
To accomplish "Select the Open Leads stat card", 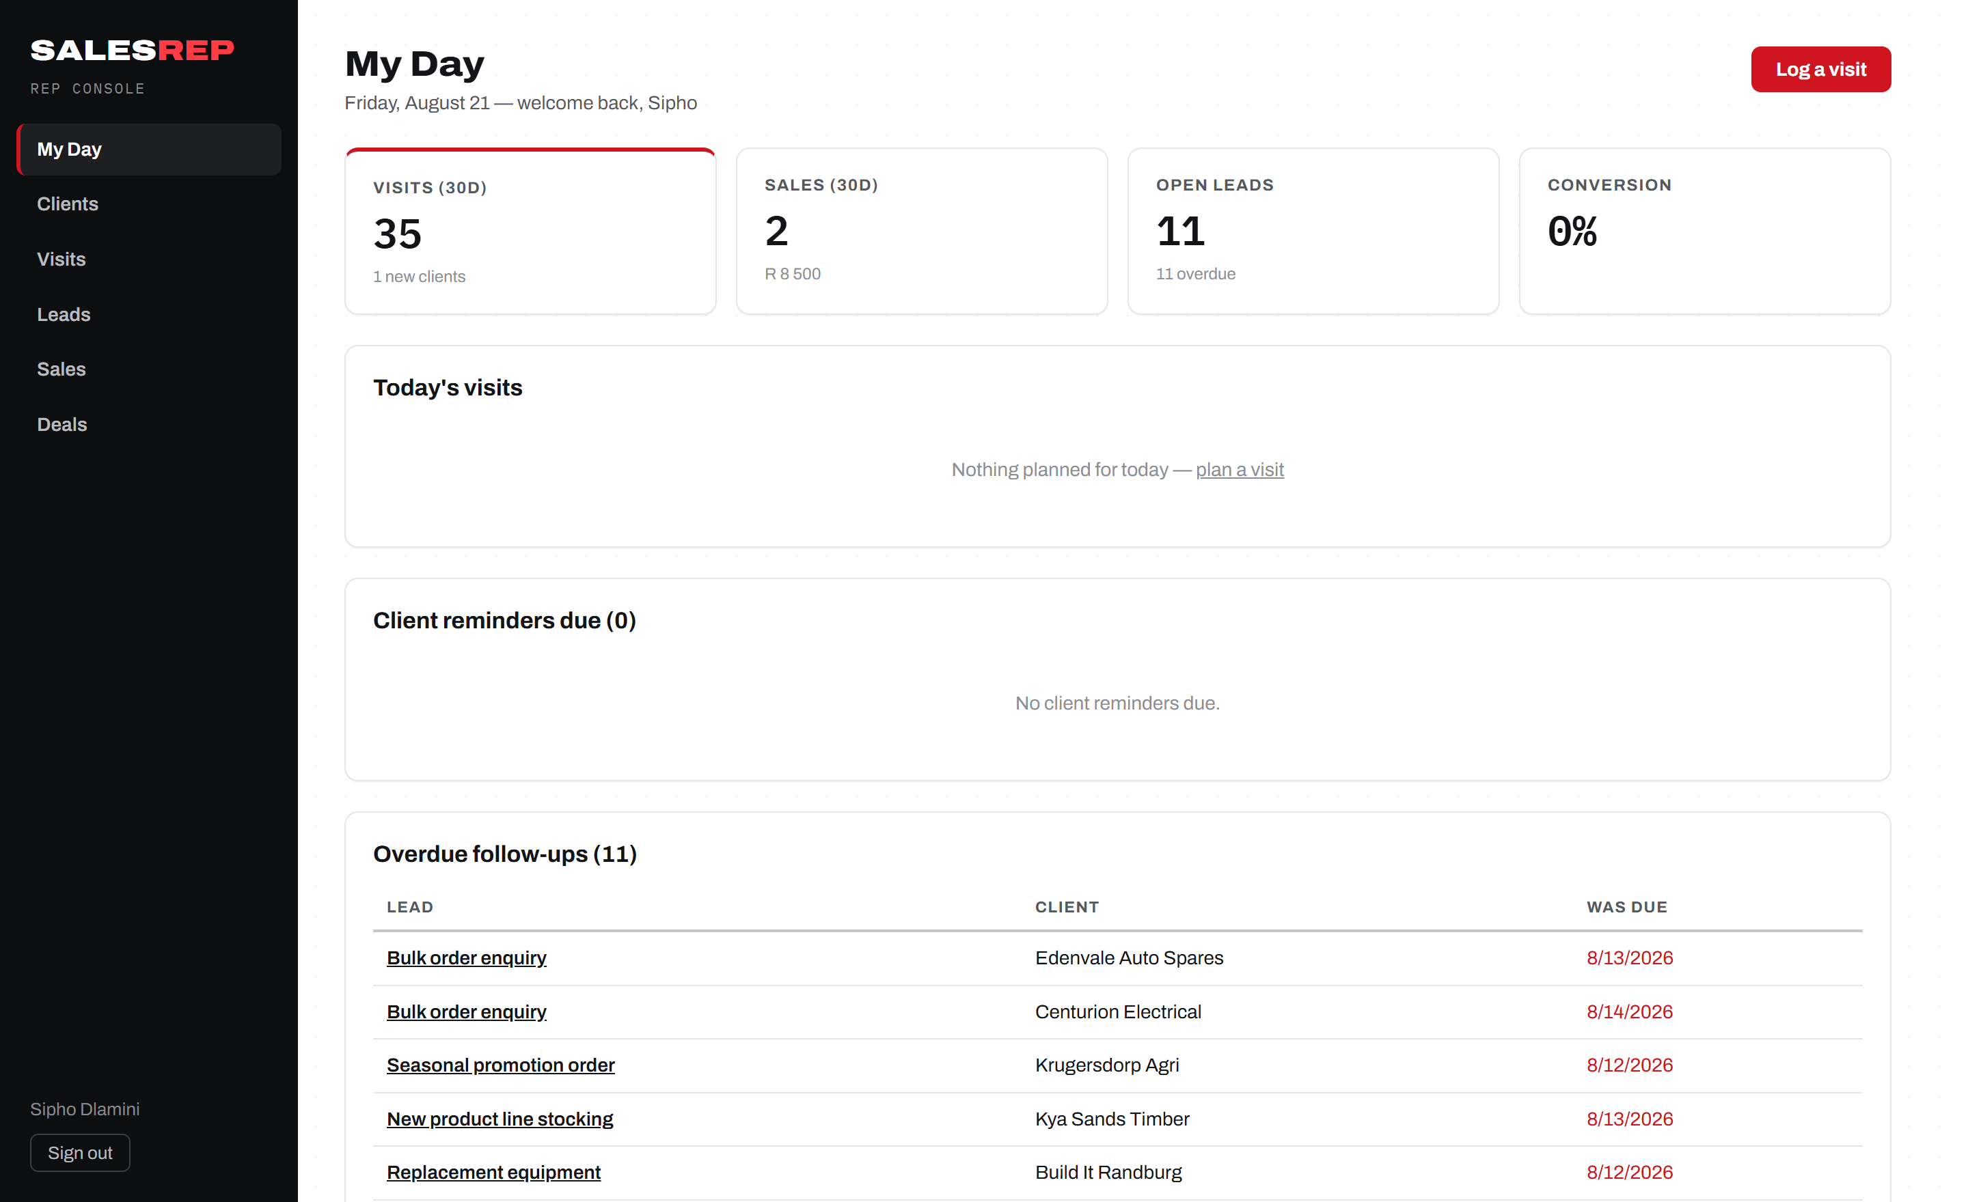I will pyautogui.click(x=1313, y=232).
